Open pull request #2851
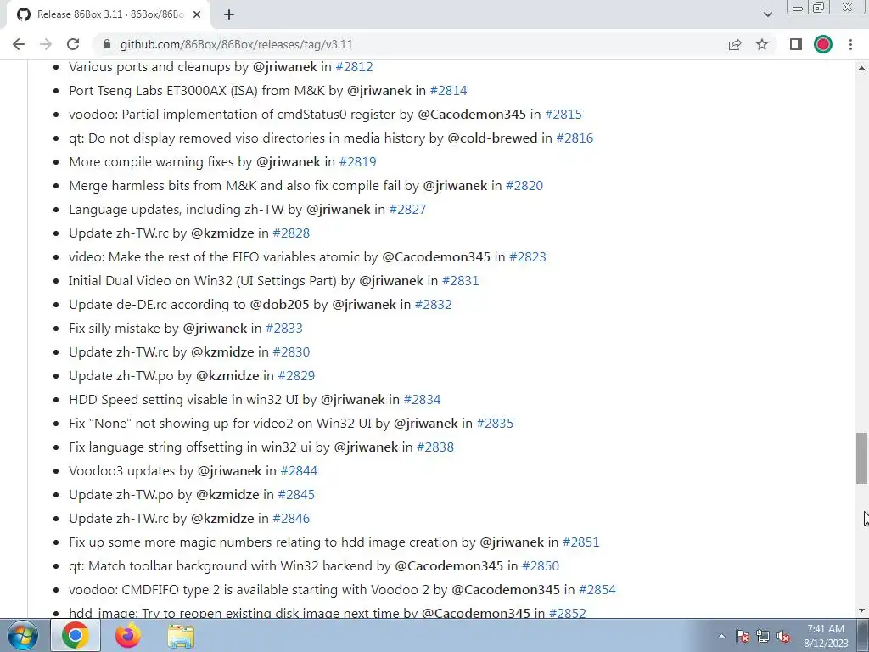This screenshot has width=869, height=652. (x=580, y=542)
